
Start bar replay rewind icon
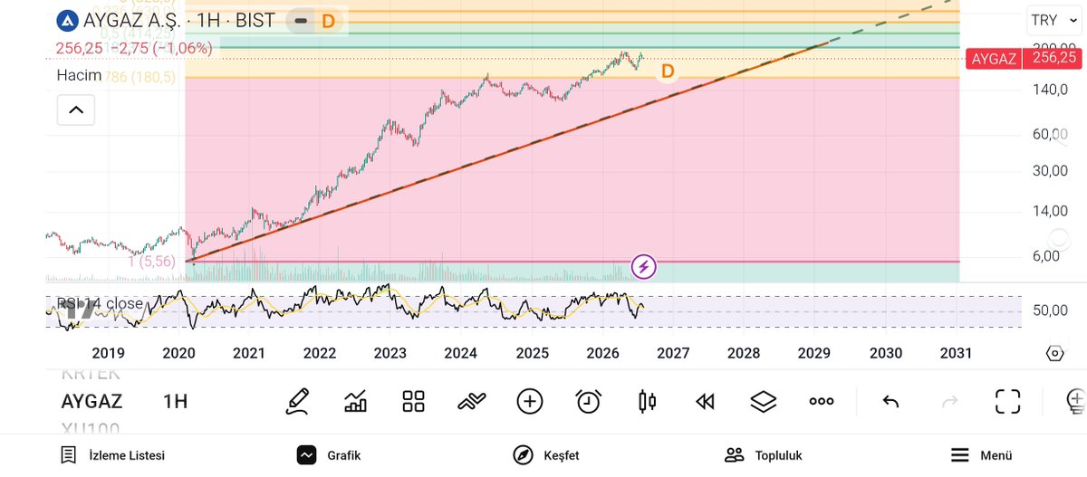click(x=705, y=400)
